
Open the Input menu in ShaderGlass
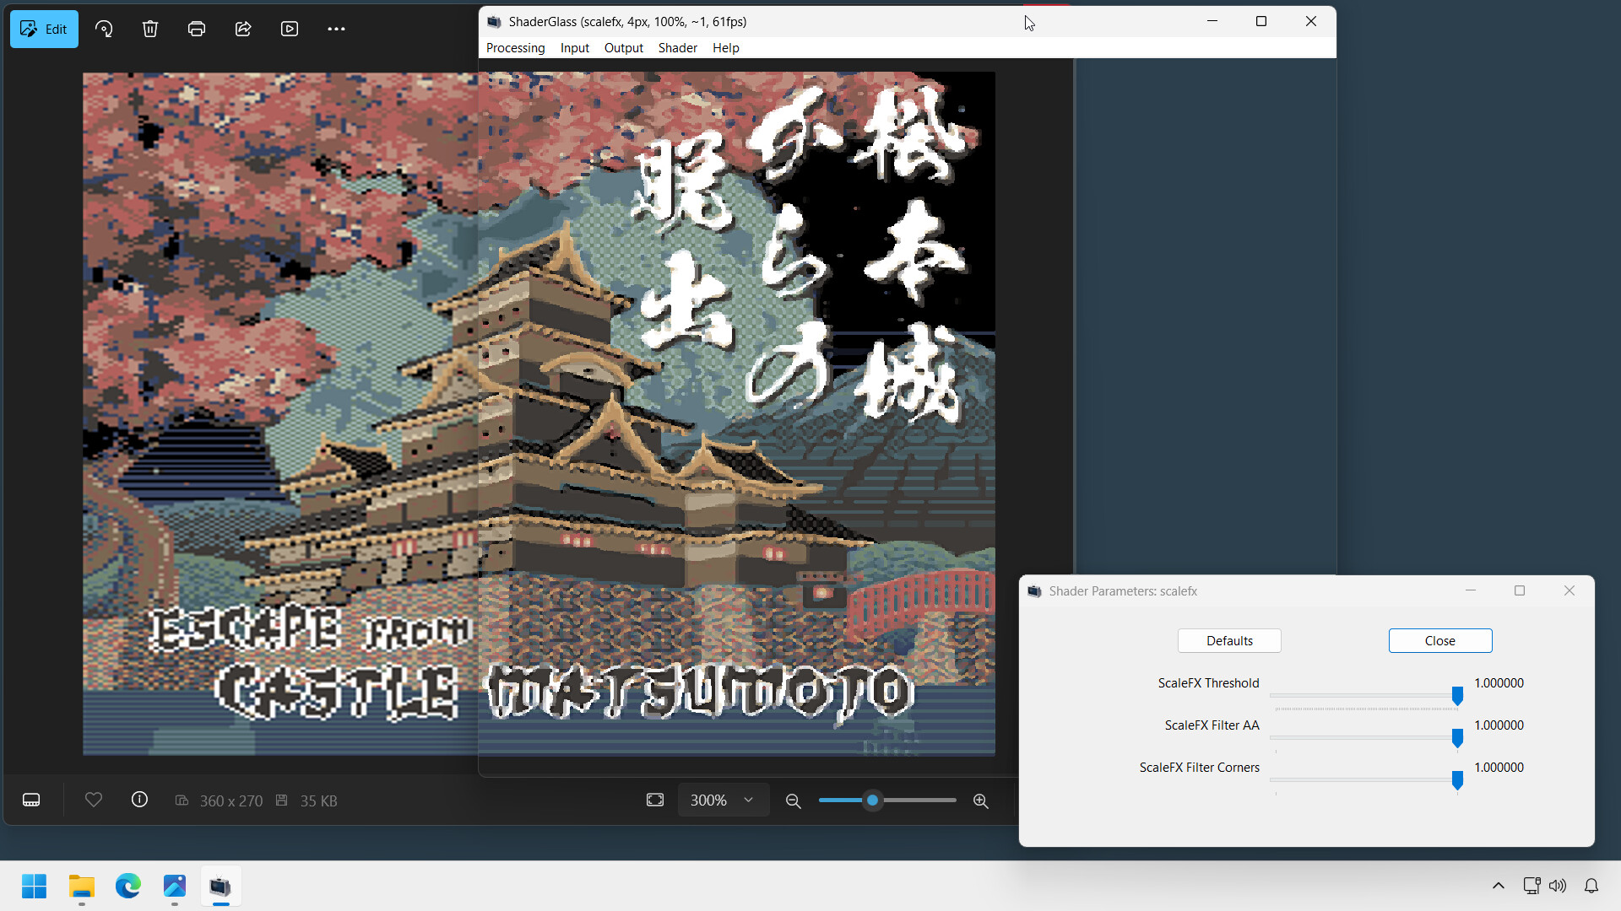click(x=574, y=48)
